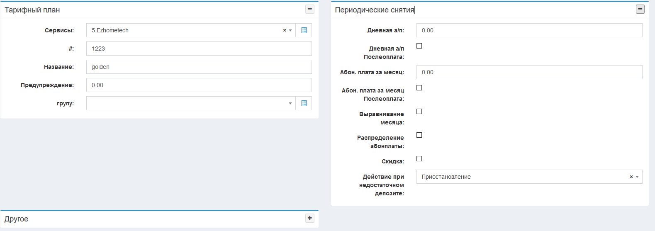The image size is (655, 231).
Task: Click the Абон. плата за месяц field
Action: (529, 72)
